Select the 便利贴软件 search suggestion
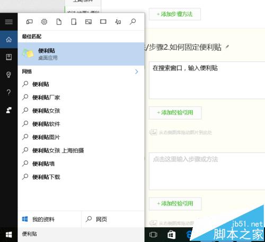 pyautogui.click(x=81, y=124)
